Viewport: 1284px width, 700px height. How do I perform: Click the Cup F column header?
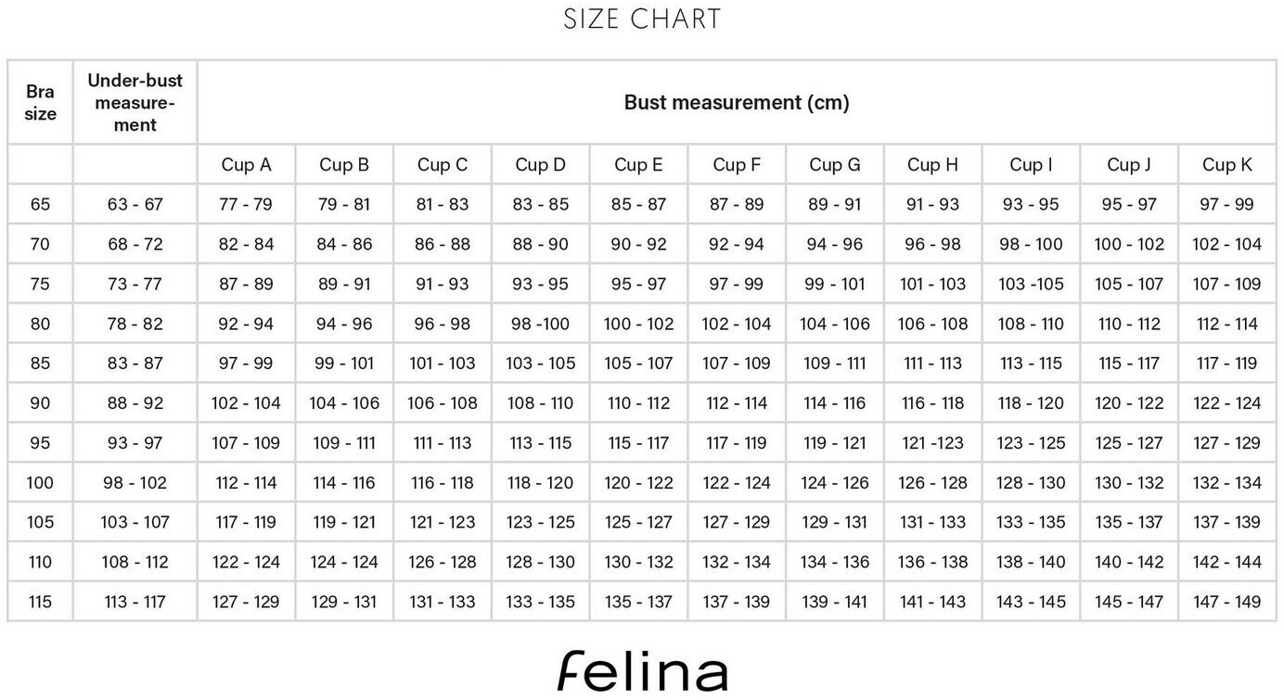(x=737, y=165)
